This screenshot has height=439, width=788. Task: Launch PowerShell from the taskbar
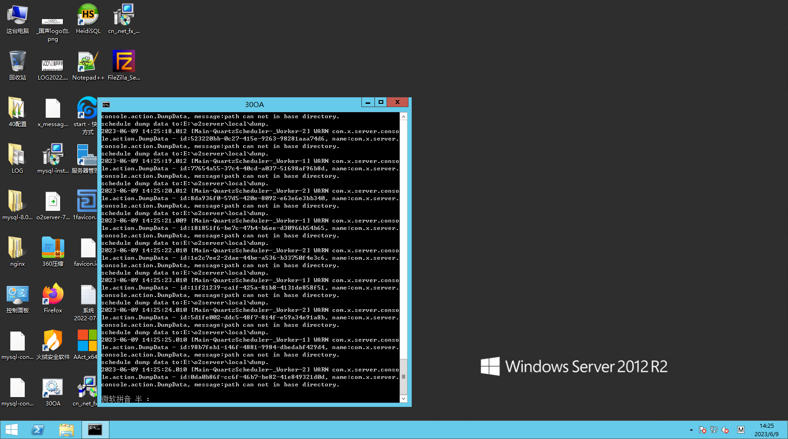(x=38, y=430)
